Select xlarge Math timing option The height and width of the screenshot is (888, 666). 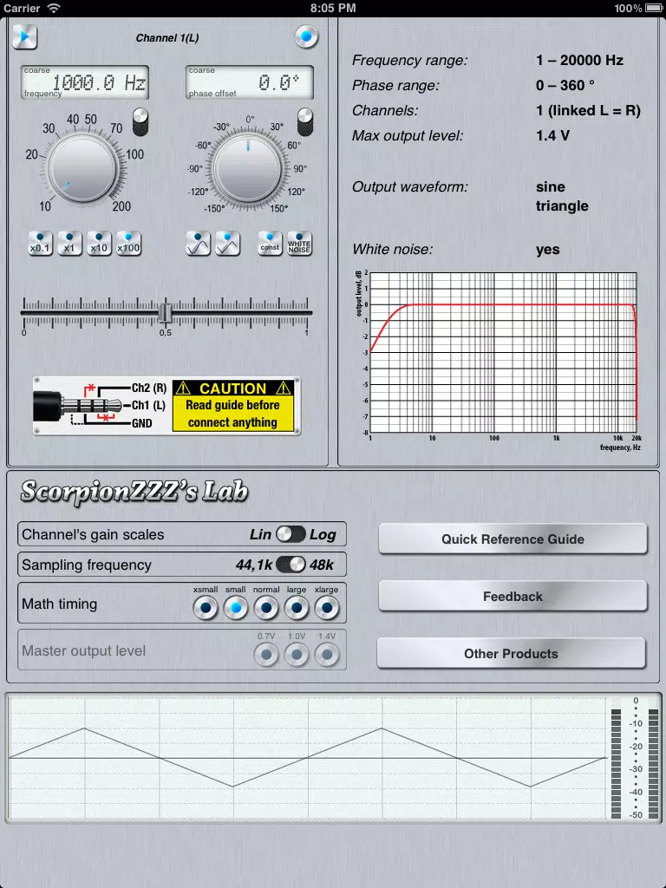(x=327, y=608)
